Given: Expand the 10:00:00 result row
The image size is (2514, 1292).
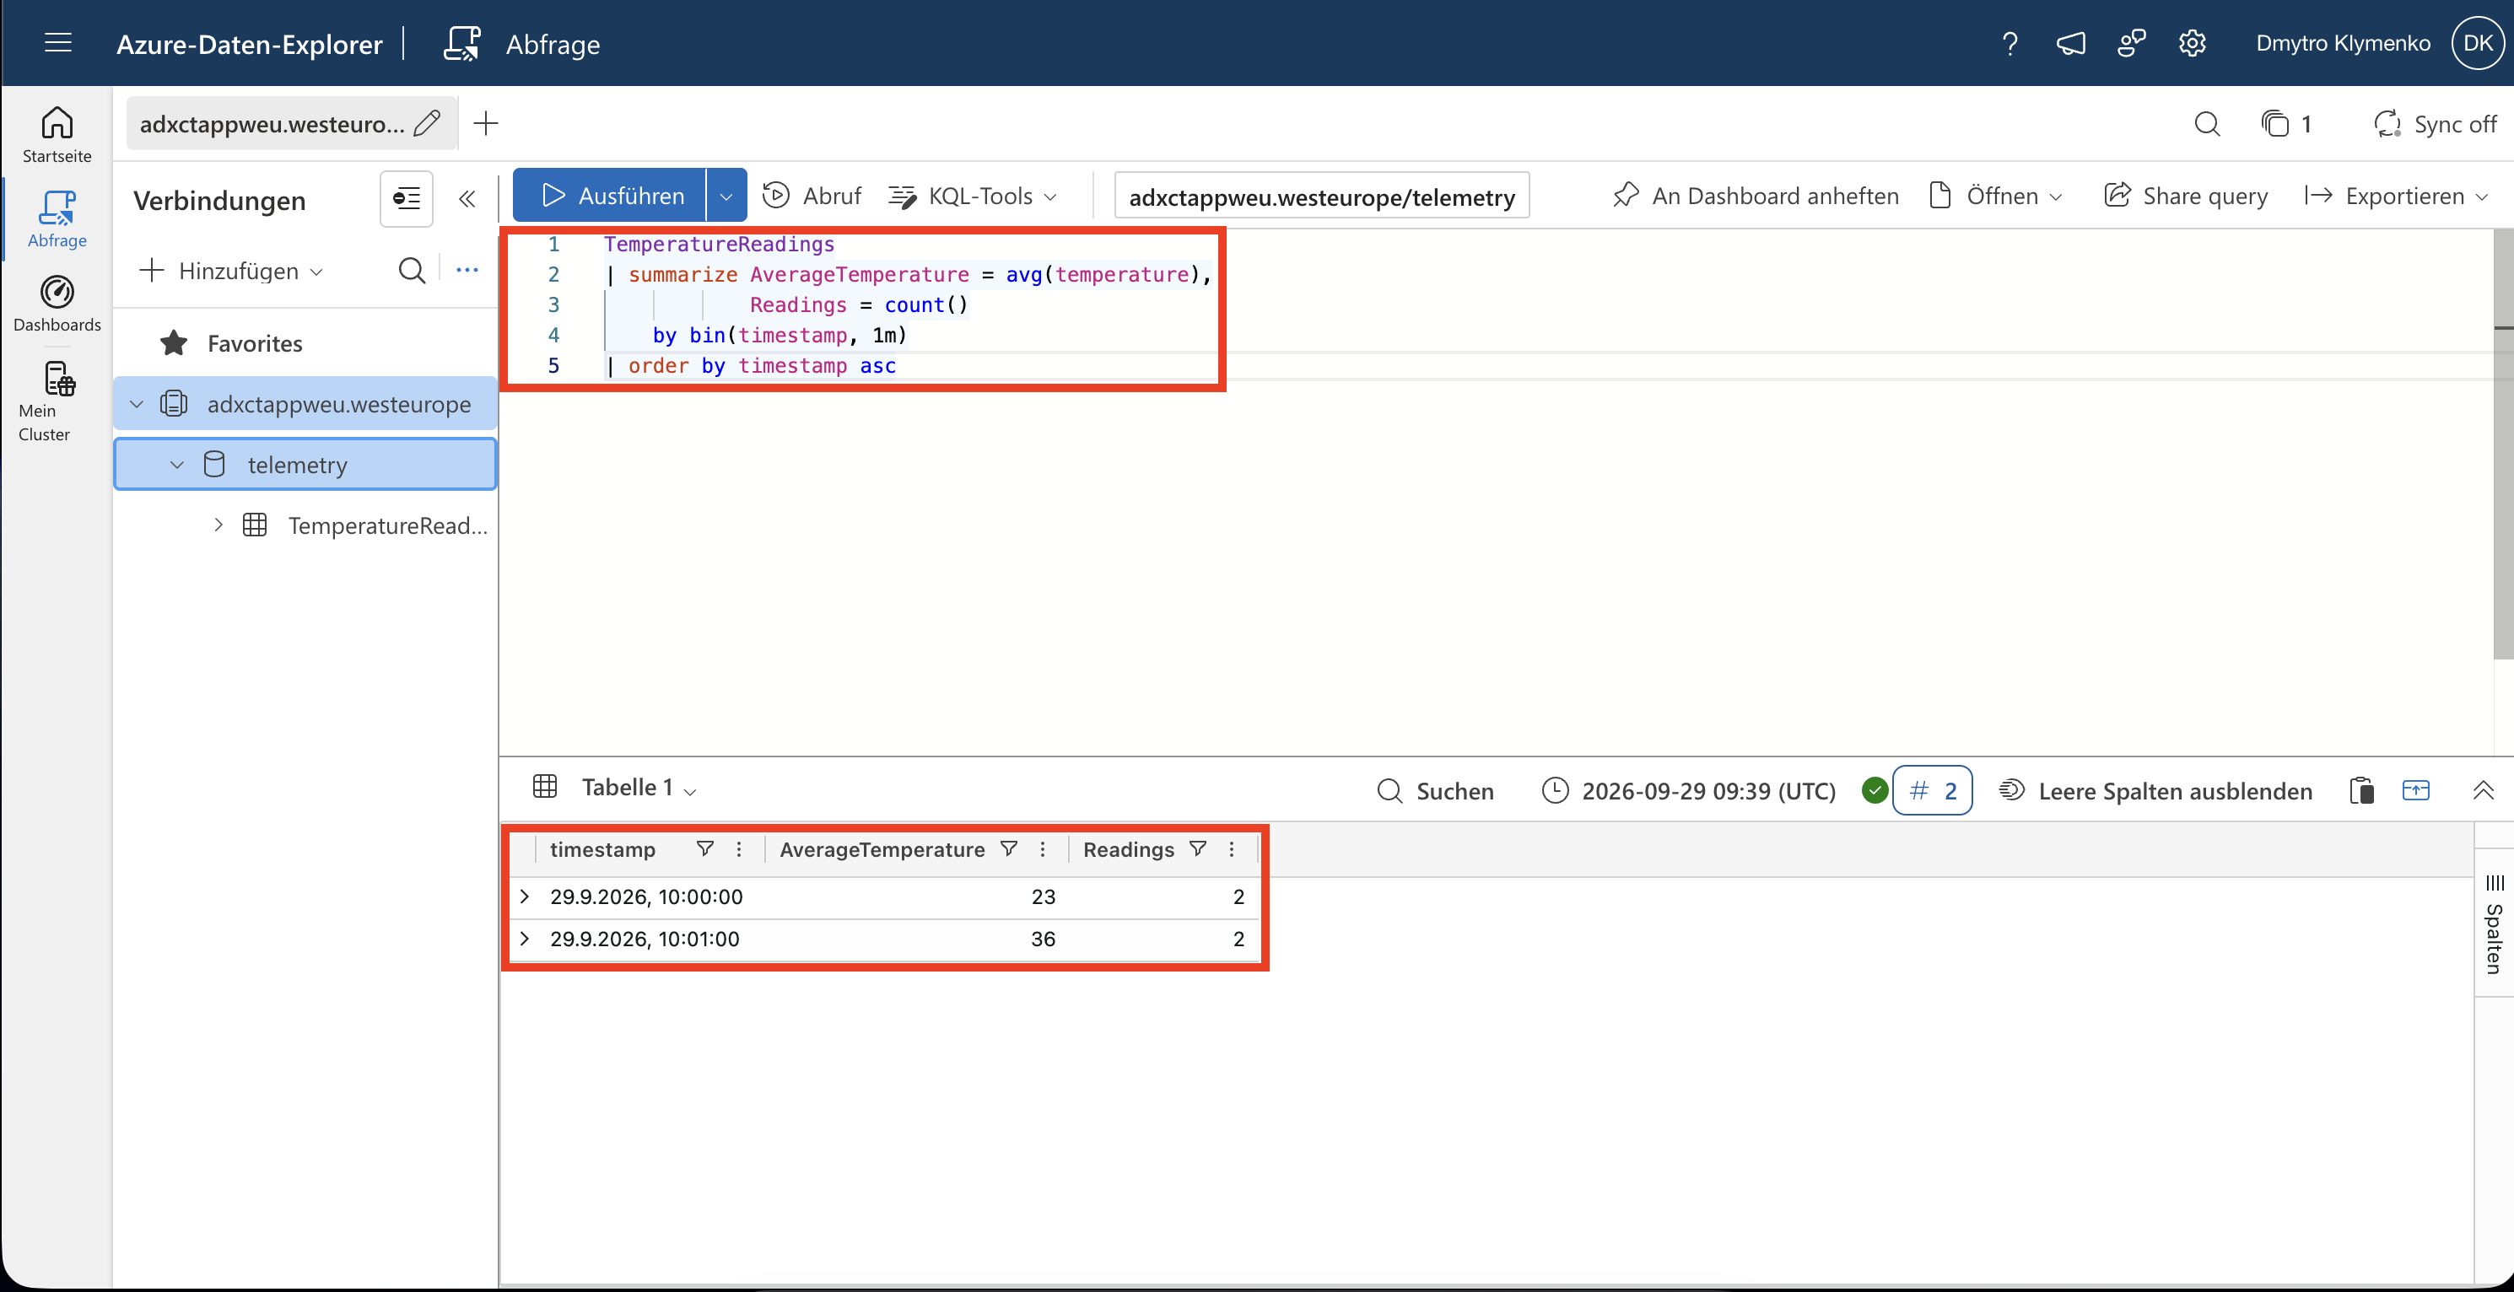Looking at the screenshot, I should point(524,896).
